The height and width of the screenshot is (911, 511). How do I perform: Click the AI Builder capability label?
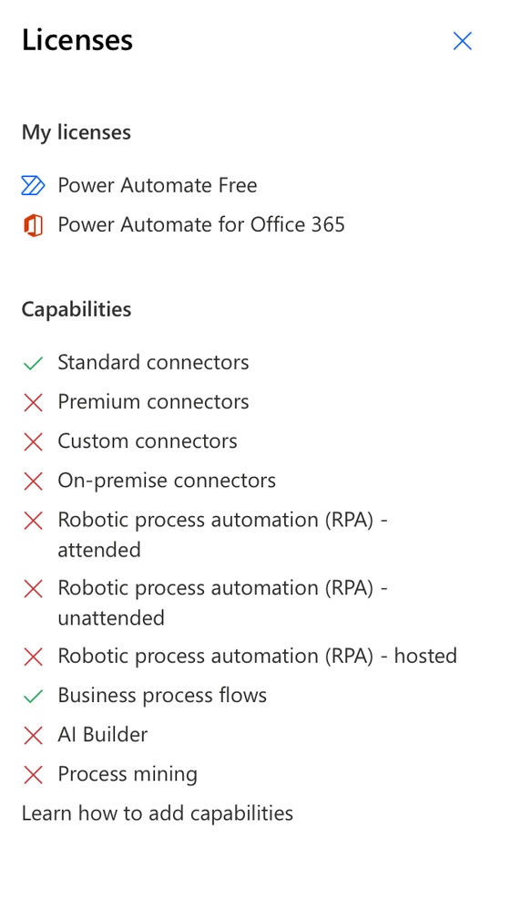coord(103,735)
